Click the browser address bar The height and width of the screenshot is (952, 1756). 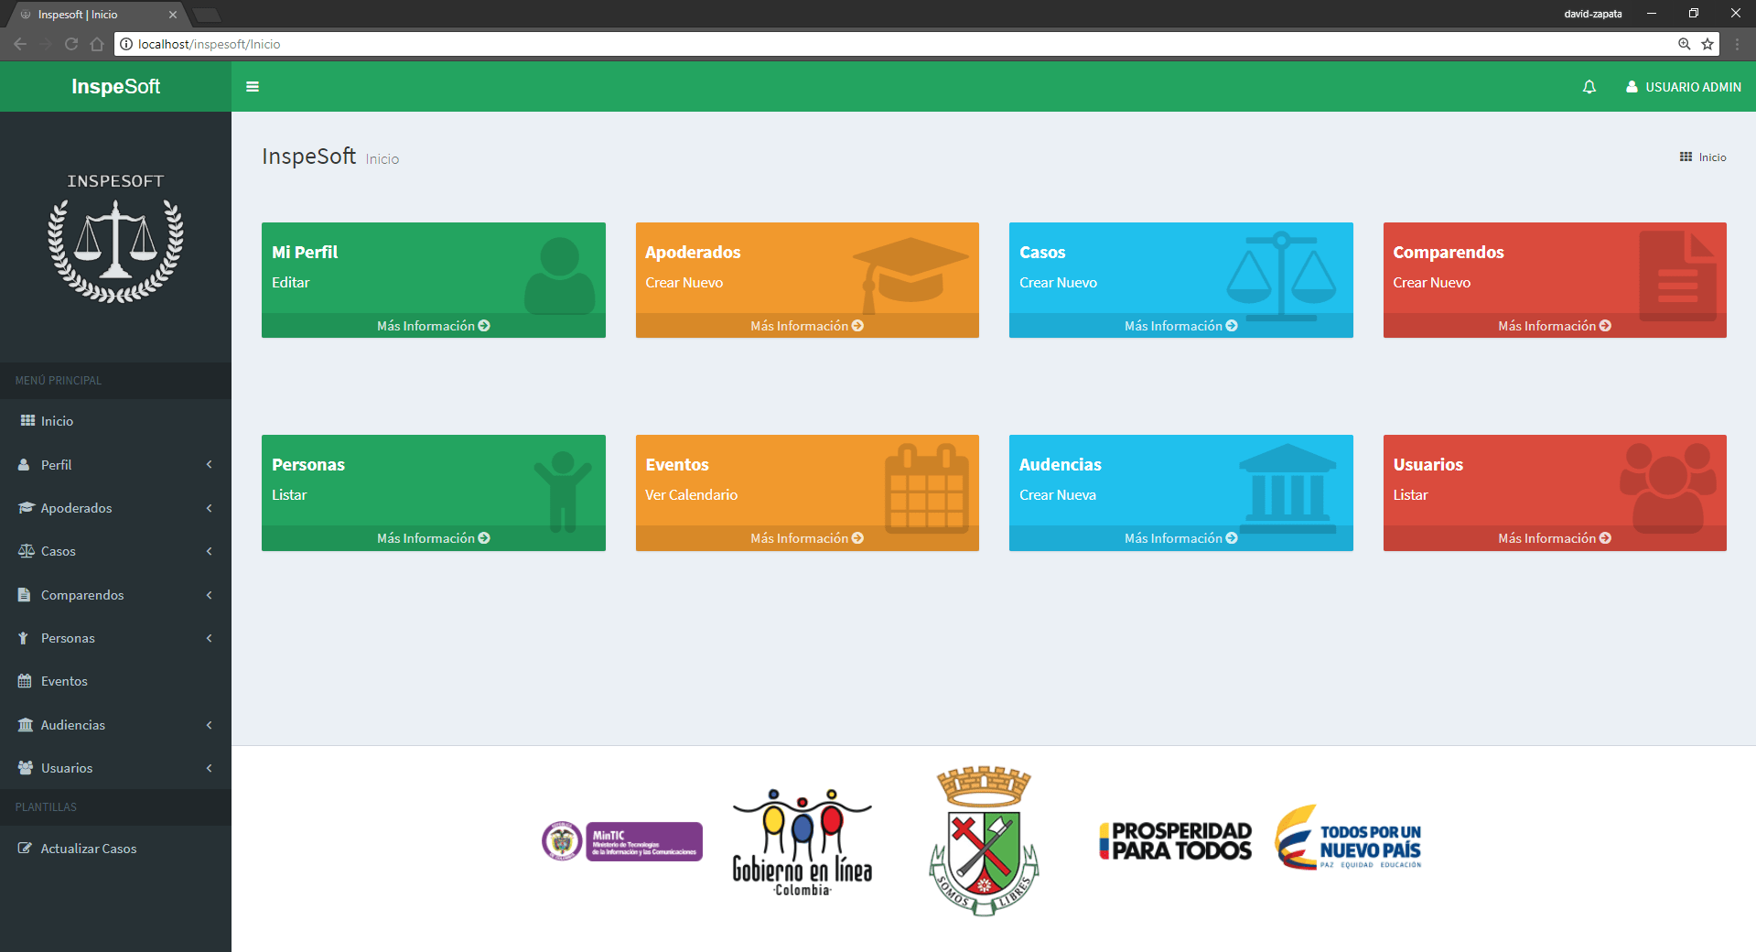897,44
